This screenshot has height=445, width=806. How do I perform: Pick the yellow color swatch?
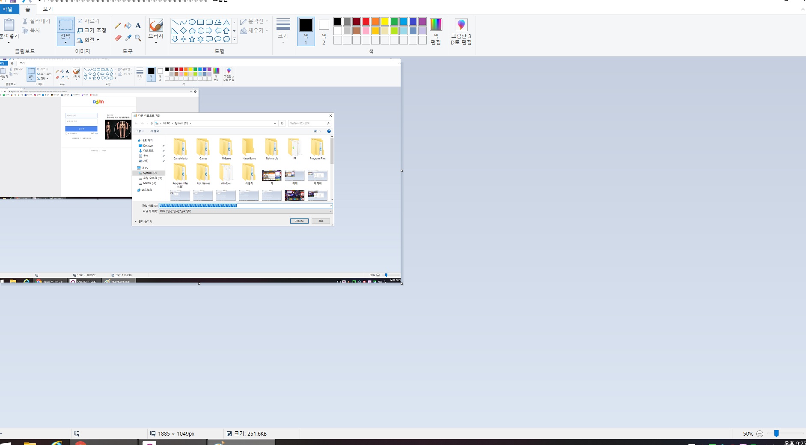(x=385, y=21)
